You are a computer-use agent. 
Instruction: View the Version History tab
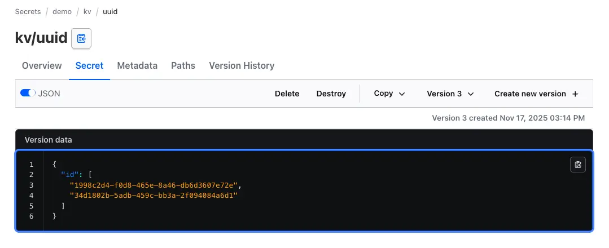click(242, 66)
